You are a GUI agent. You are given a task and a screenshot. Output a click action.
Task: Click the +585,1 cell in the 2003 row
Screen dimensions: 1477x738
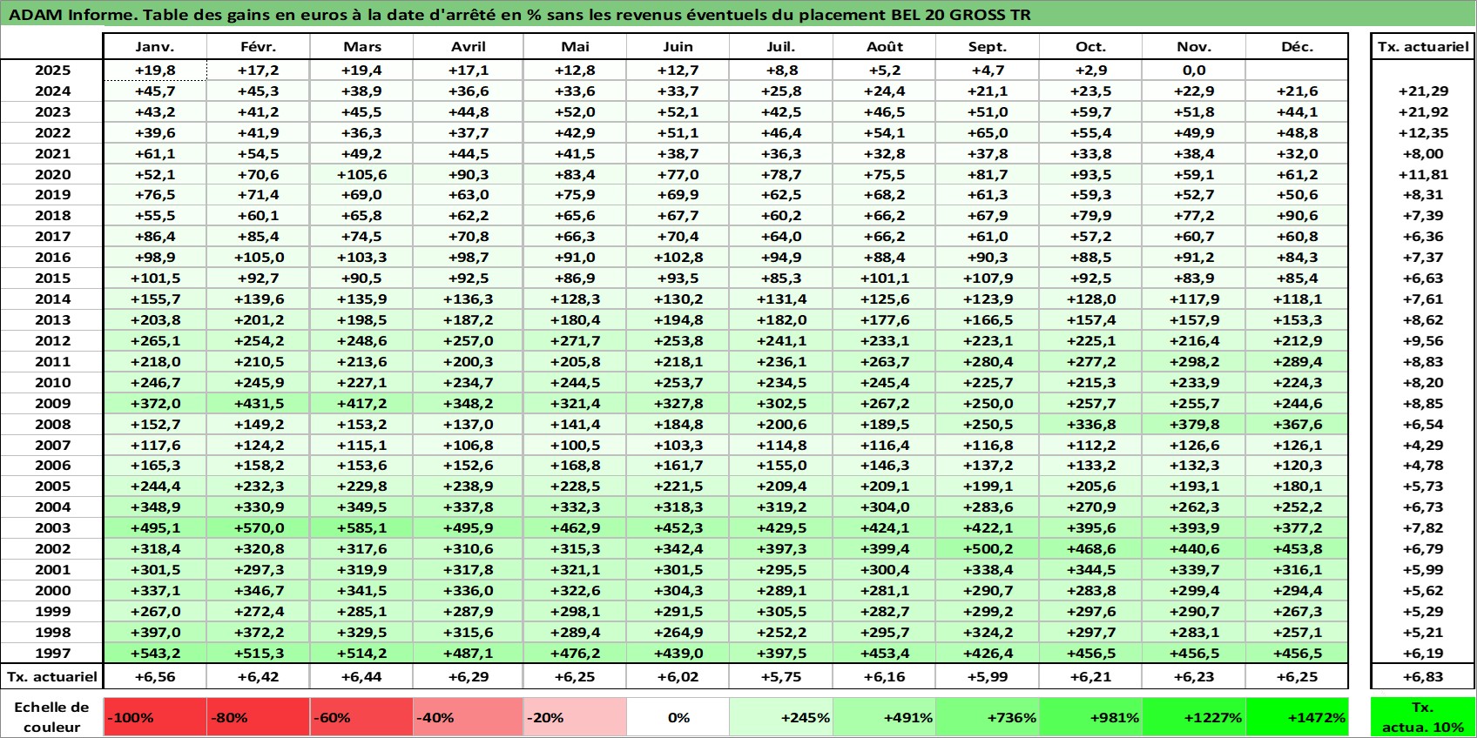click(x=362, y=527)
